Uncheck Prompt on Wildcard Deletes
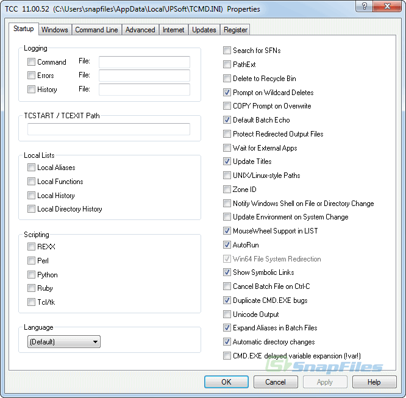The height and width of the screenshot is (398, 406). pyautogui.click(x=227, y=92)
